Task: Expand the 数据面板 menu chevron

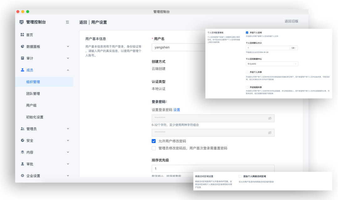Action: pos(68,46)
